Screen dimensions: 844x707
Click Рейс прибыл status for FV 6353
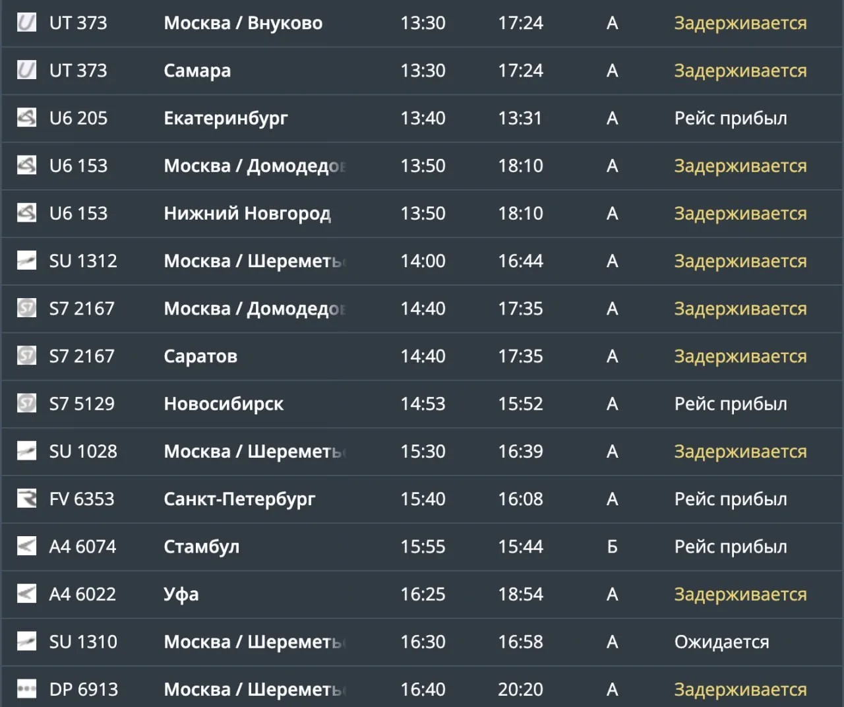coord(731,499)
